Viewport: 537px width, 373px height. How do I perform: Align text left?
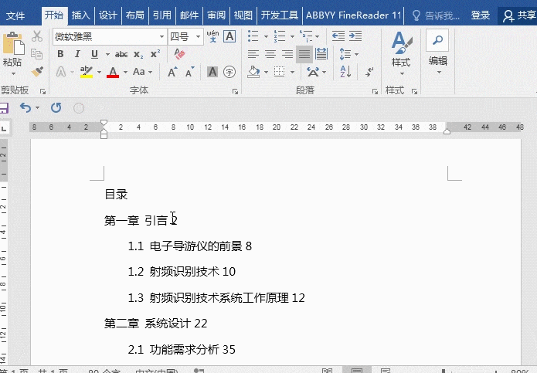[x=253, y=54]
